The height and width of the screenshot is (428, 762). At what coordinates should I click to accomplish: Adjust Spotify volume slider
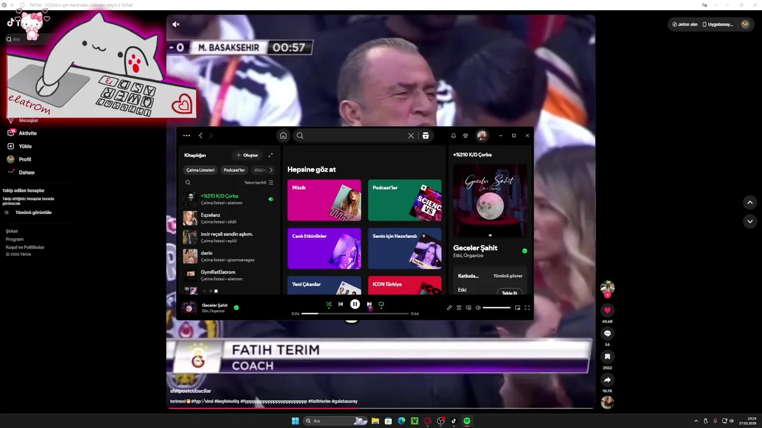coord(496,308)
